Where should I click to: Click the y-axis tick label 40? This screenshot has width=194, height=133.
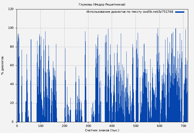point(12,84)
